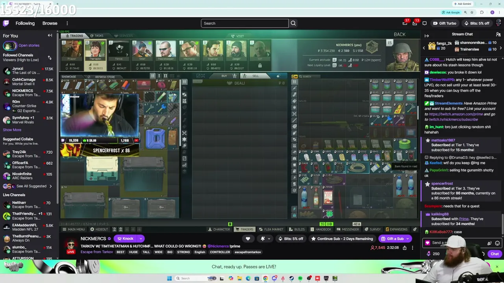Open the Traders tab in game bar
This screenshot has height=283, width=504.
[245, 229]
